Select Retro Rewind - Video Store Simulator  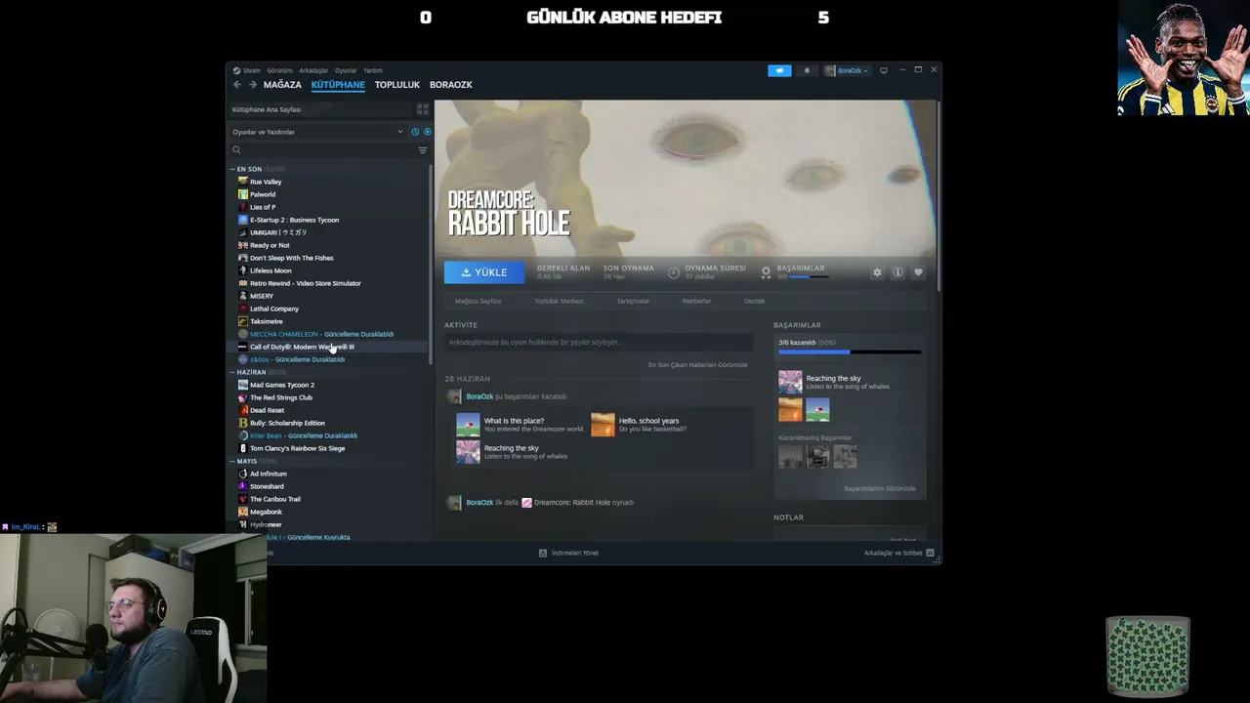306,283
